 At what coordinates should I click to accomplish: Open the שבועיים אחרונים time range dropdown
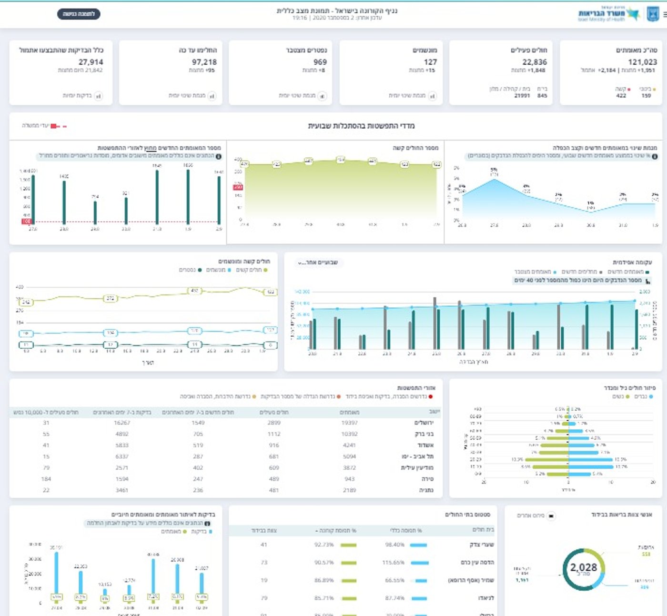(x=318, y=263)
